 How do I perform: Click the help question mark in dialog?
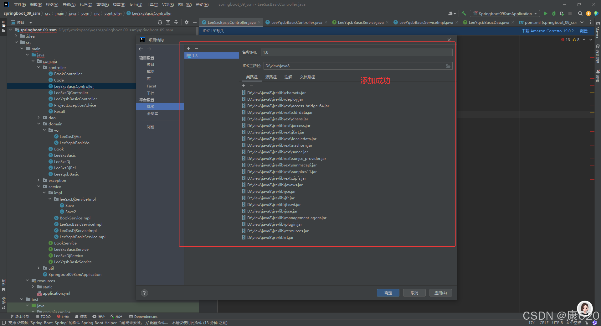pyautogui.click(x=144, y=293)
